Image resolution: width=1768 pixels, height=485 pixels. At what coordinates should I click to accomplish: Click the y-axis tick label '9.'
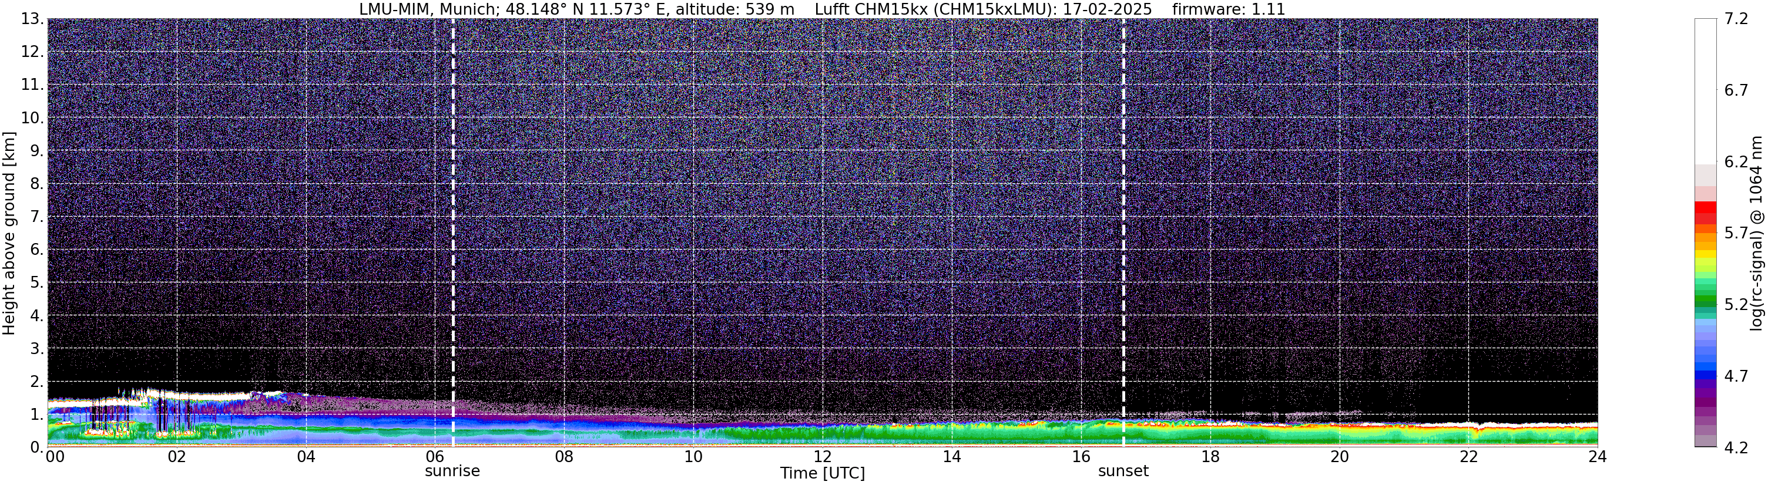point(37,151)
